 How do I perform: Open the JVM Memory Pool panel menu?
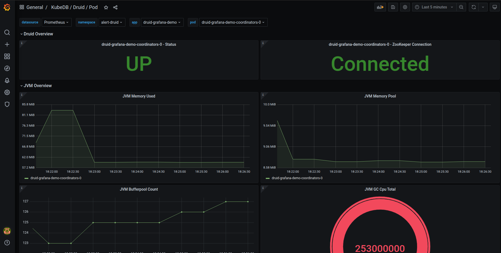coord(380,96)
